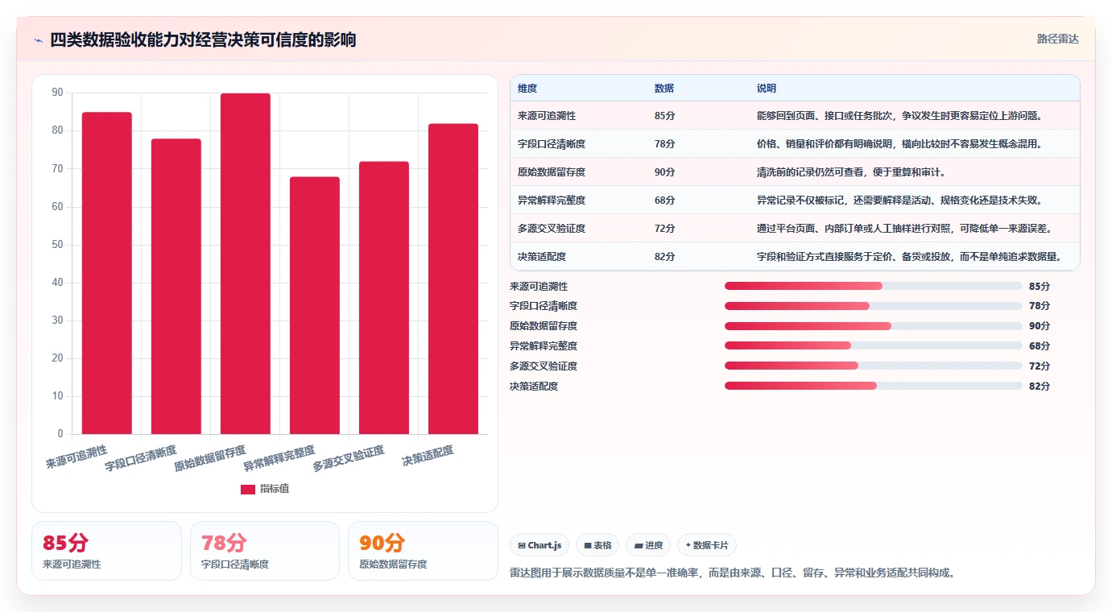This screenshot has width=1112, height=612.
Task: Click the 68分 value beside progress bar
Action: (1040, 346)
